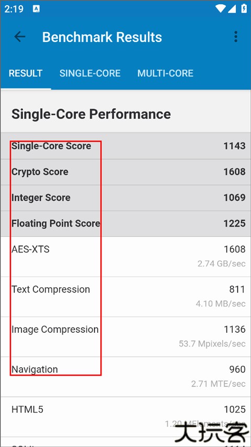Tap the clock showing 2:19

pyautogui.click(x=14, y=9)
